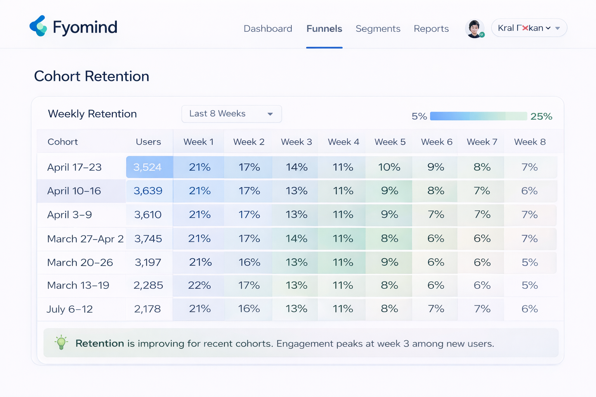The height and width of the screenshot is (397, 596).
Task: Go to the Dashboard tab
Action: coord(268,29)
